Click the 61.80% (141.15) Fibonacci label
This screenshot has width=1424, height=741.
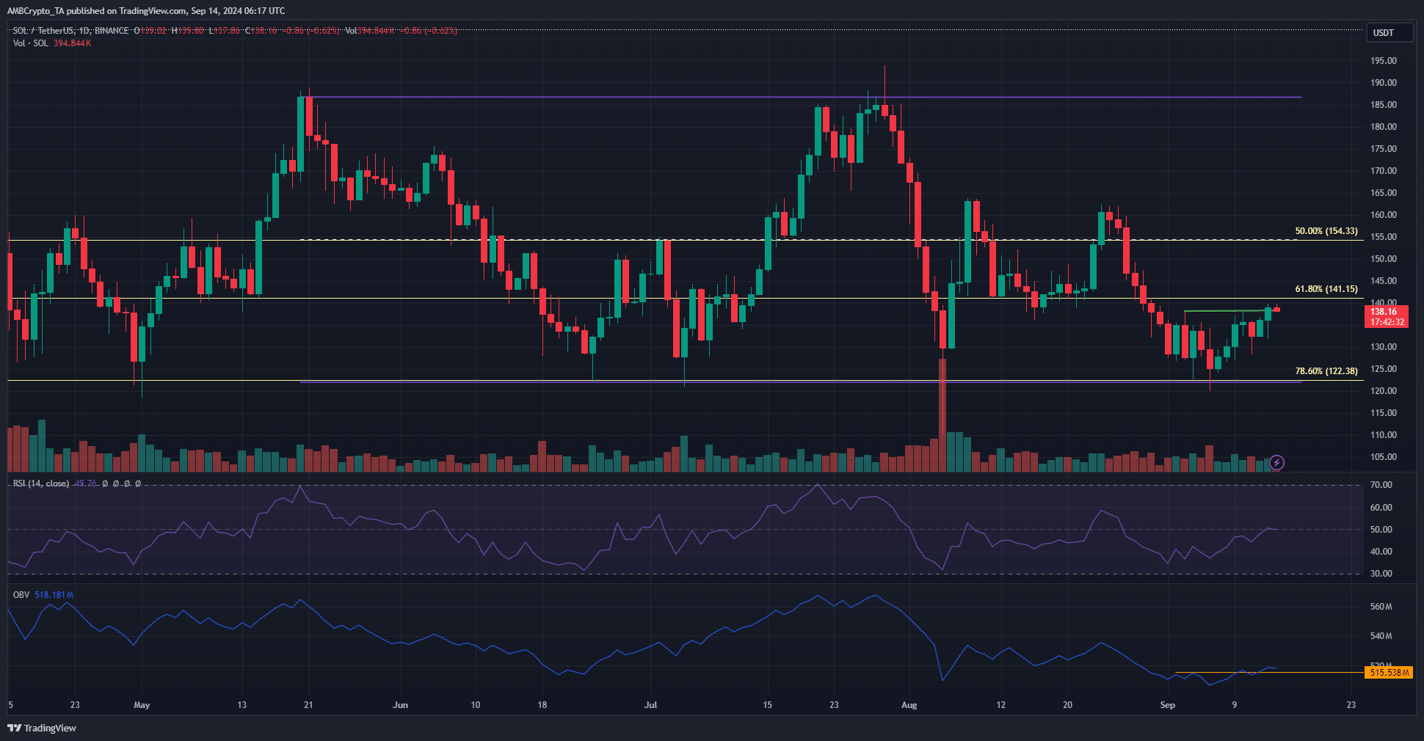pos(1326,289)
